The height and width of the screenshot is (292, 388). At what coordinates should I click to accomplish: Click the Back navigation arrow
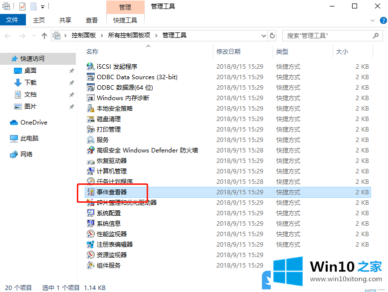[7, 36]
